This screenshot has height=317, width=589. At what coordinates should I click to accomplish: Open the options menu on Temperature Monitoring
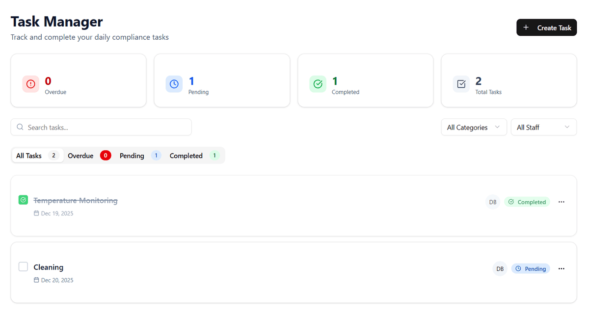click(x=561, y=202)
